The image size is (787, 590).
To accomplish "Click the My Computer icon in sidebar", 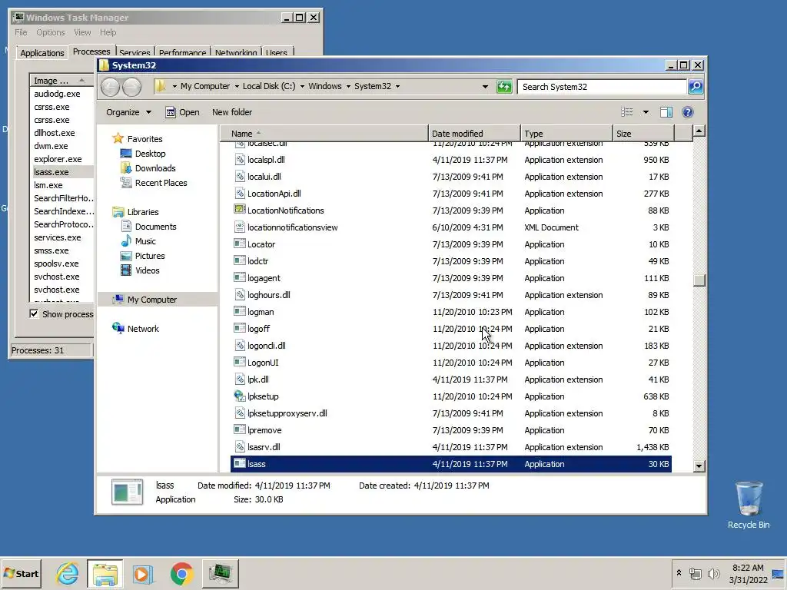I will pos(118,299).
